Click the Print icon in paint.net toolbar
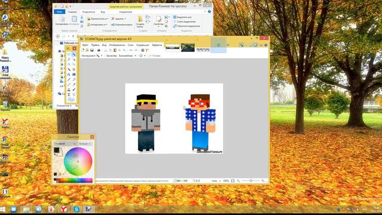Viewport: 382px width, 215px height. [x=98, y=50]
